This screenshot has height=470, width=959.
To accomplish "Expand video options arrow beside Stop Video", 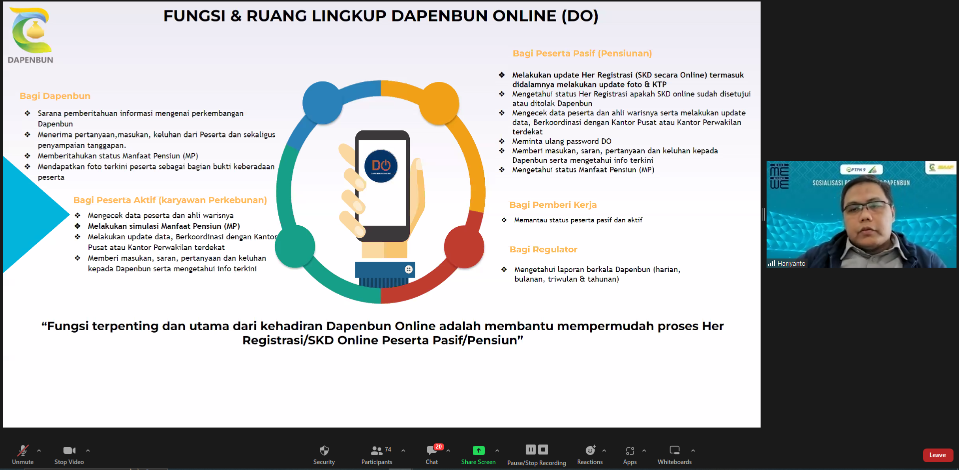I will pos(88,451).
